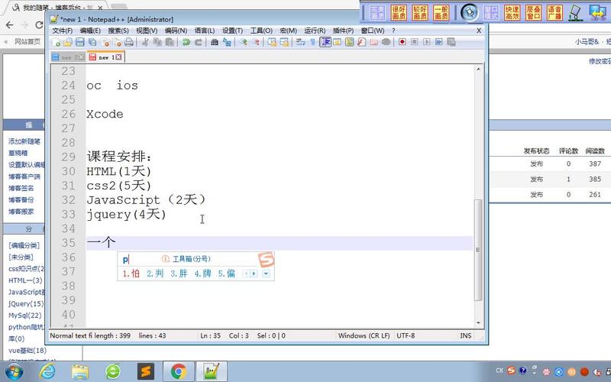Click the 层叠窗口 button in top bar
The width and height of the screenshot is (611, 382).
pyautogui.click(x=533, y=13)
